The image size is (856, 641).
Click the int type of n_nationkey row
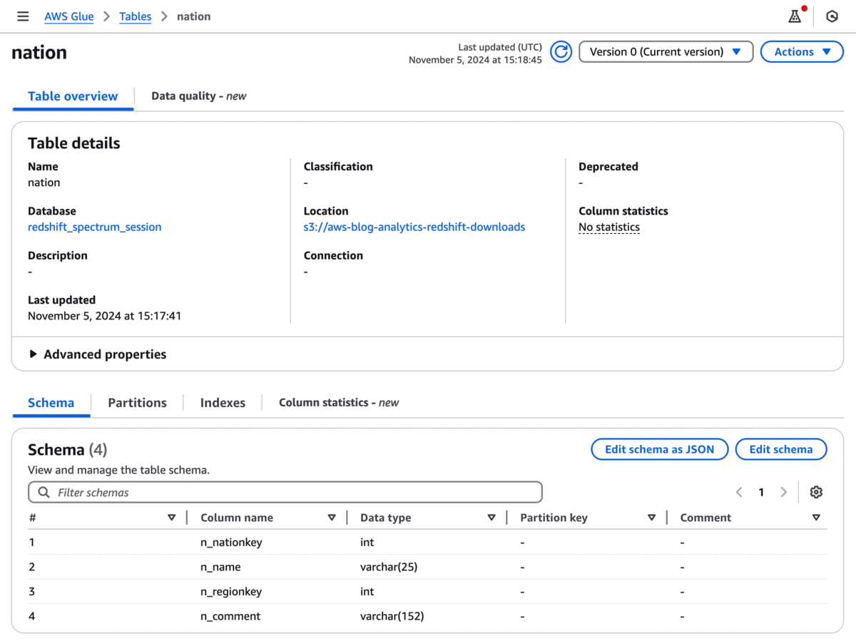tap(367, 543)
